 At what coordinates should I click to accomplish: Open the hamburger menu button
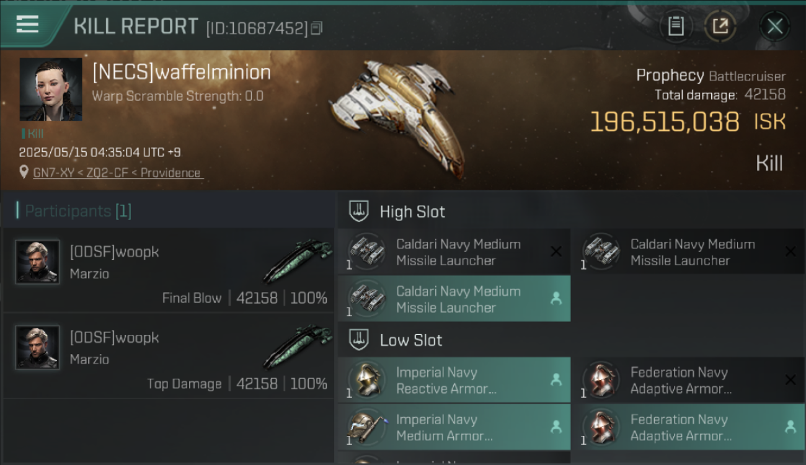[x=27, y=25]
